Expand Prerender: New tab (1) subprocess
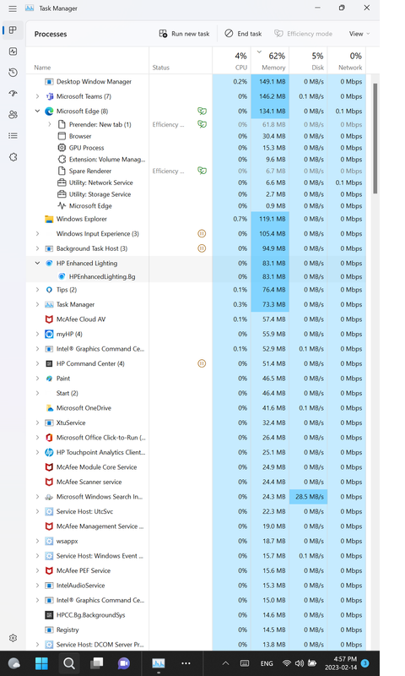The image size is (405, 676). [x=50, y=124]
